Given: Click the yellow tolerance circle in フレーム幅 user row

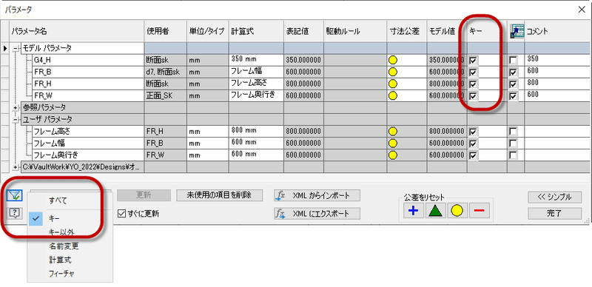Looking at the screenshot, I should 393,143.
